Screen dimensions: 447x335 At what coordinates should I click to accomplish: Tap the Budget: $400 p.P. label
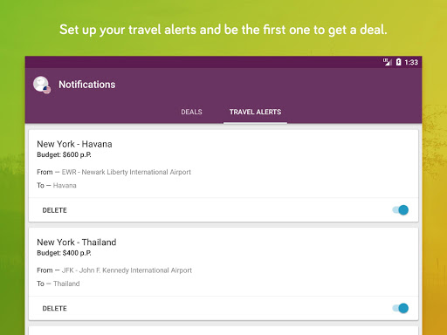tap(64, 253)
